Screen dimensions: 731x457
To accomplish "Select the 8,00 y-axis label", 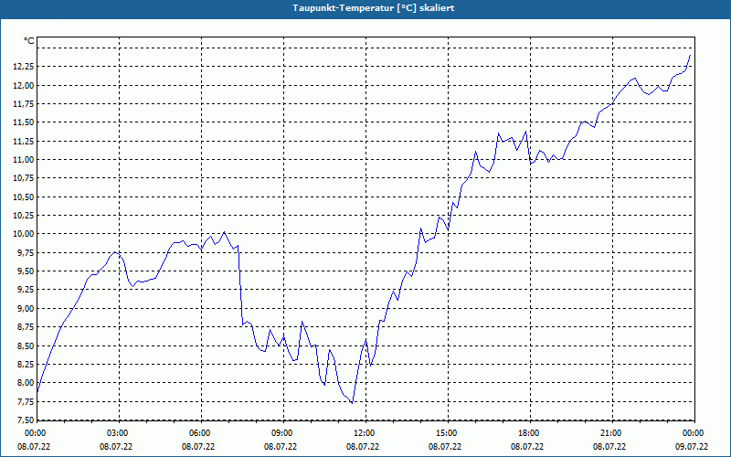I will 25,383.
